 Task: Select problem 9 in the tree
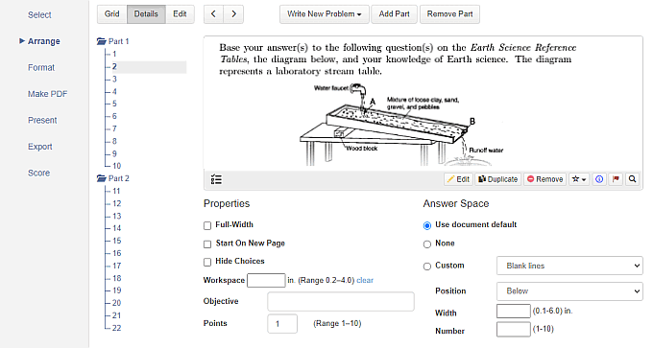click(114, 153)
